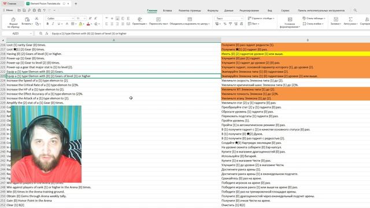
Task: Increase font size with the A-up icon
Action: 90,18
